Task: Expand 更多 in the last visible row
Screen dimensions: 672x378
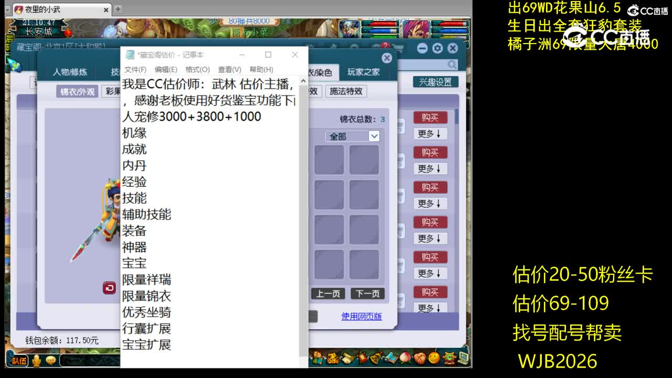Action: click(429, 308)
